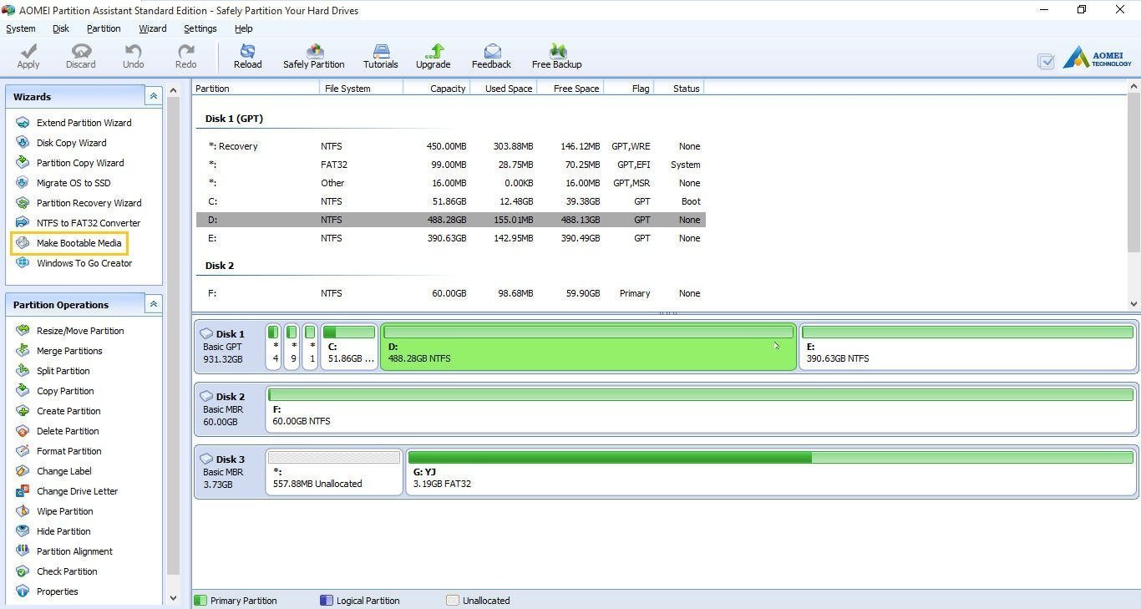The width and height of the screenshot is (1141, 609).
Task: Open the Partition menu
Action: point(104,28)
